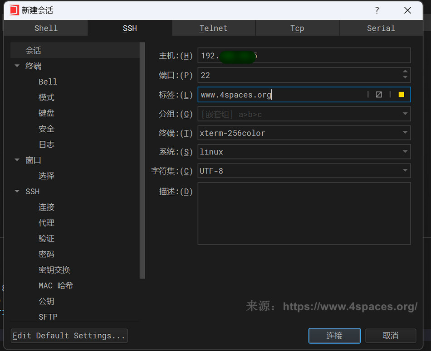Click the 描述 description text area
Image resolution: width=431 pixels, height=351 pixels.
304,213
